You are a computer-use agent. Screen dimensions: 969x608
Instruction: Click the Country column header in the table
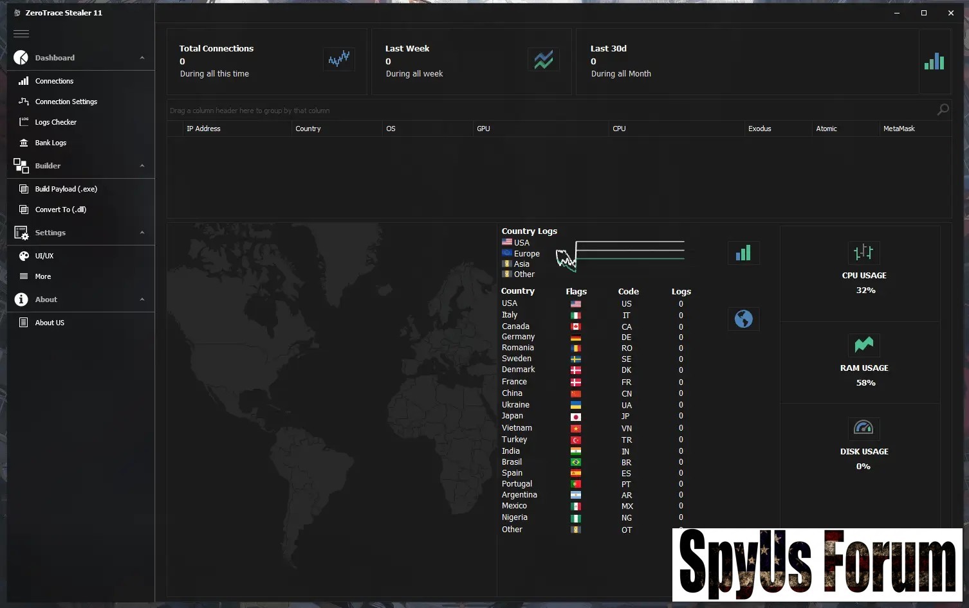click(x=308, y=129)
